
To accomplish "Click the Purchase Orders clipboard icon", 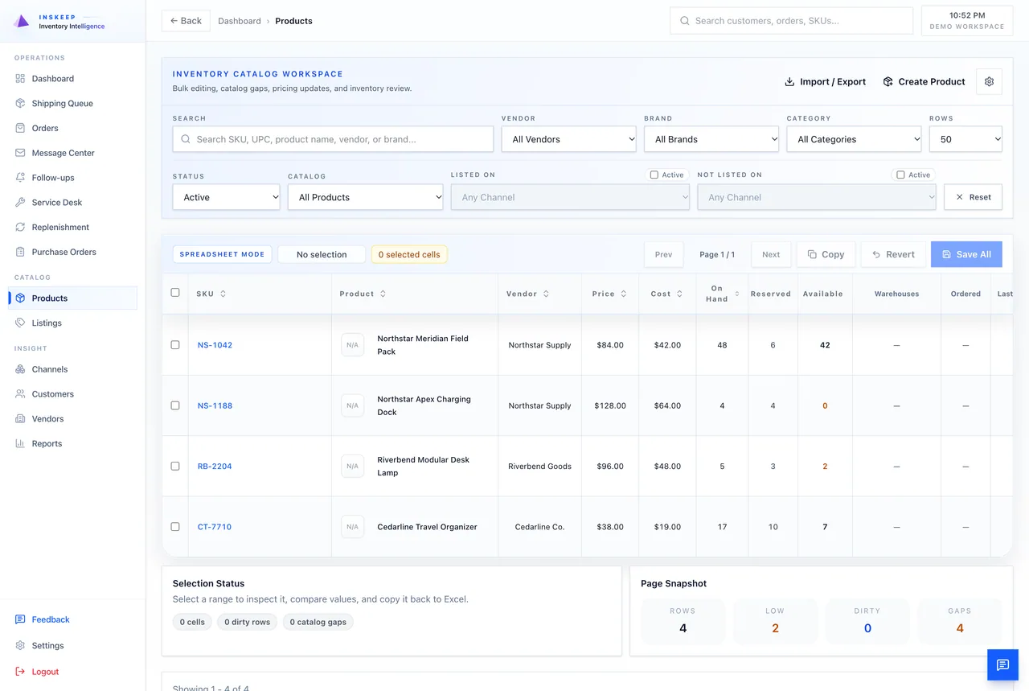I will (20, 252).
